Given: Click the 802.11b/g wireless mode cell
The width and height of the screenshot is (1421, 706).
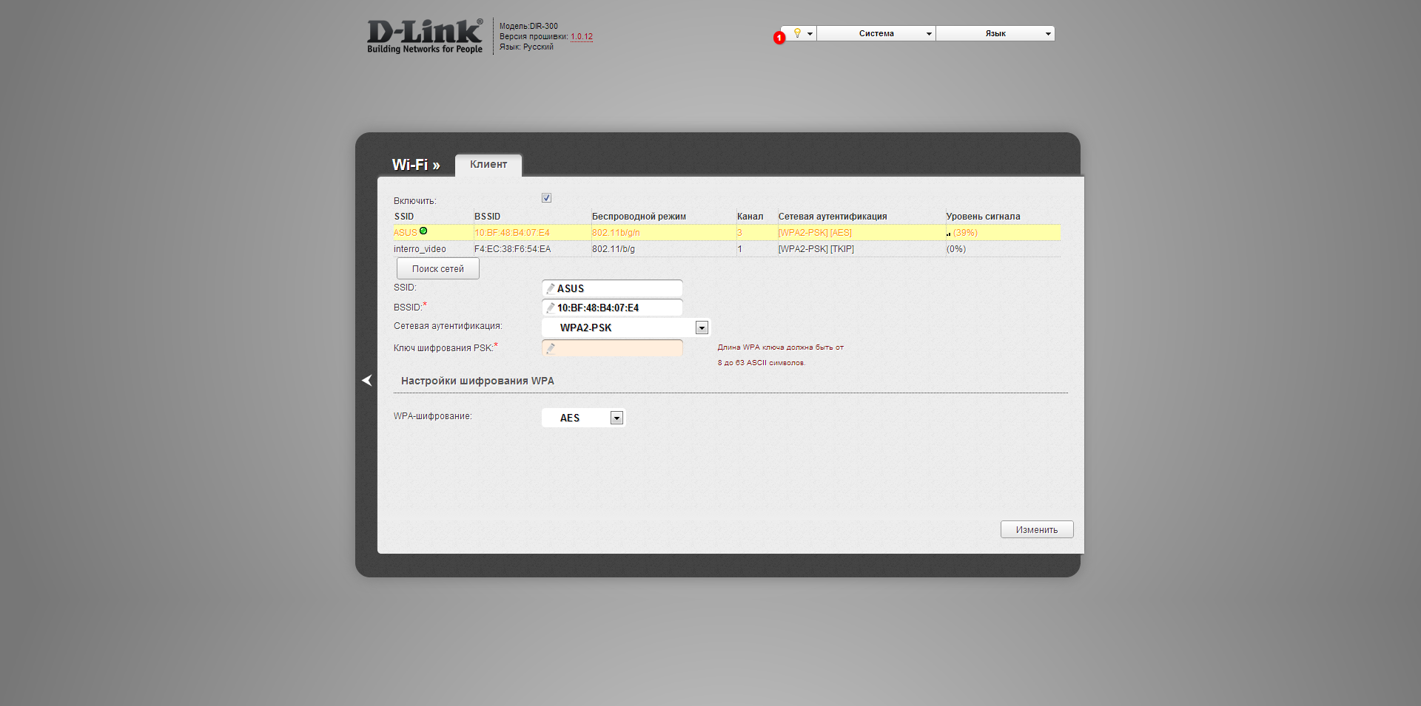Looking at the screenshot, I should [x=614, y=249].
